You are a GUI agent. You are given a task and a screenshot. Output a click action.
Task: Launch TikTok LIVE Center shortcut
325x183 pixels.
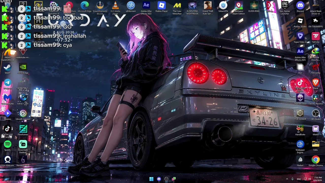coord(8,131)
